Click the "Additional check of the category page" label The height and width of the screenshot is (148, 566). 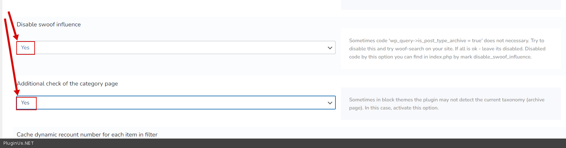pyautogui.click(x=67, y=83)
